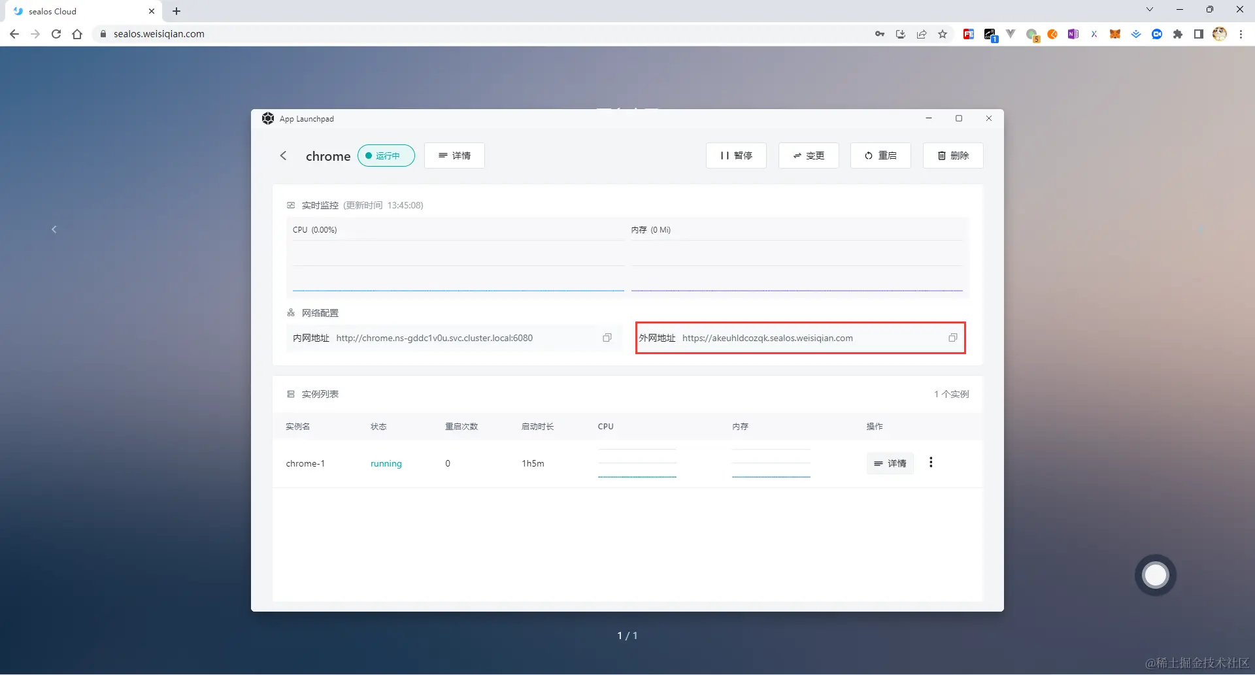Open the more actions menu for chrome-1
The width and height of the screenshot is (1255, 675).
coord(931,463)
